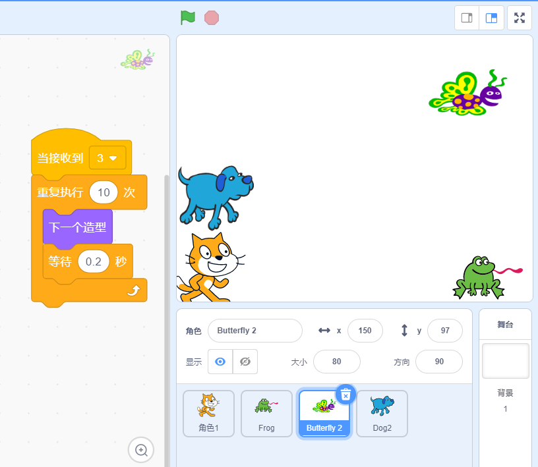Select the Dog2 sprite thumbnail
The image size is (538, 467).
point(382,413)
